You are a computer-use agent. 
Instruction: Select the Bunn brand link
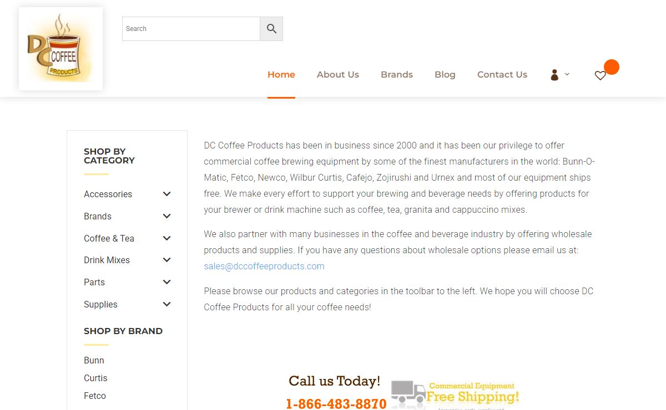pos(94,360)
